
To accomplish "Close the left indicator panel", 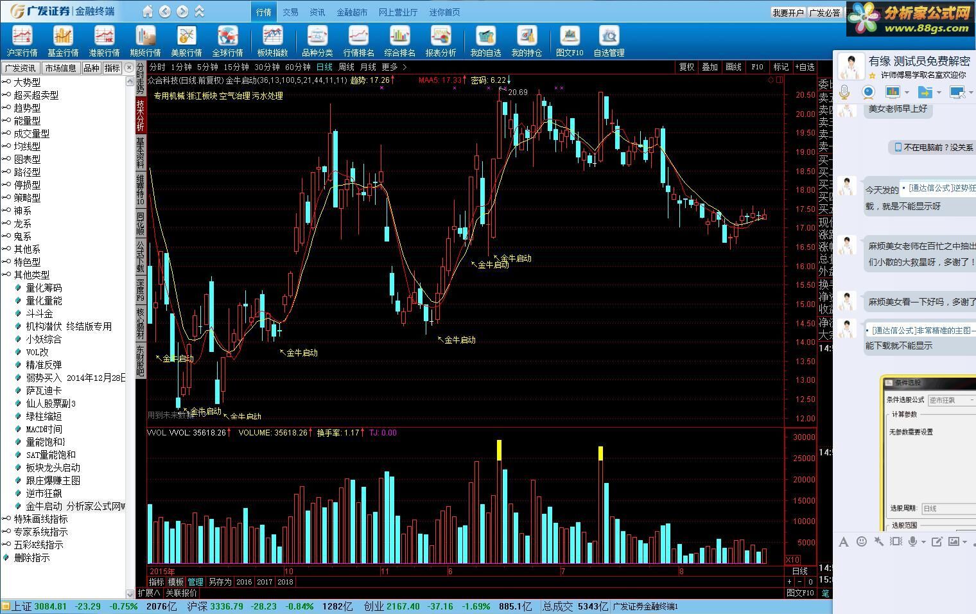I will [x=129, y=67].
